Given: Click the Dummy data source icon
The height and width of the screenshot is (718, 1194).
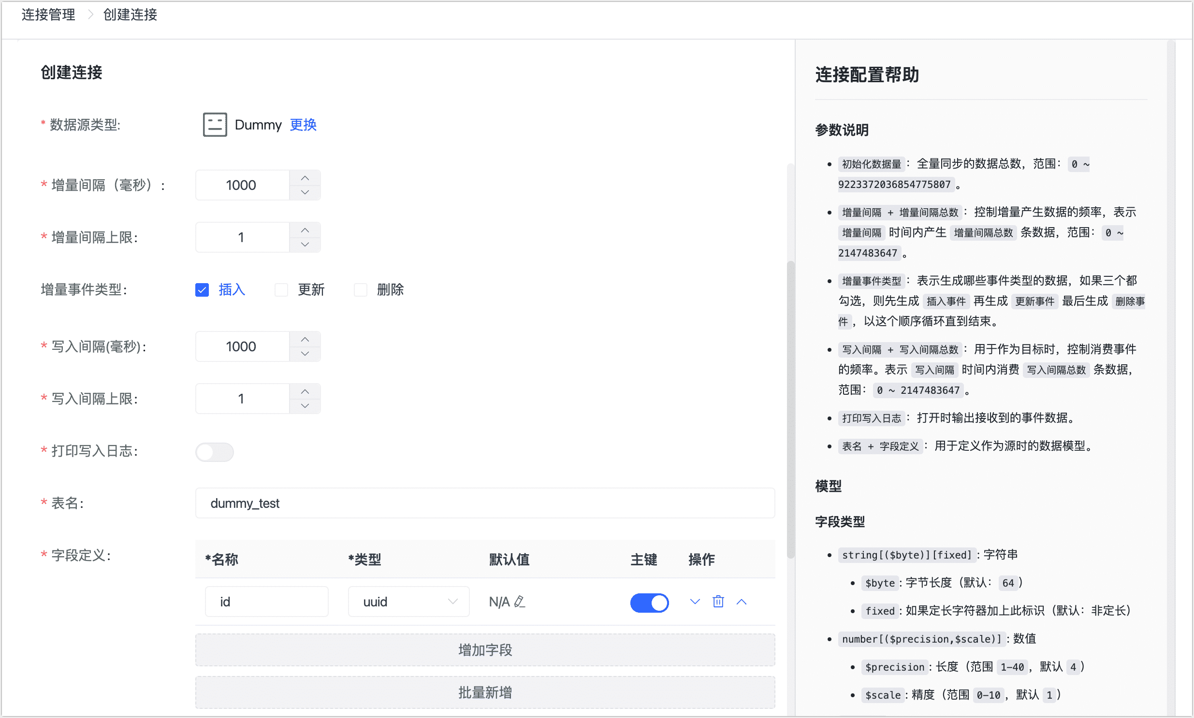Looking at the screenshot, I should point(215,124).
